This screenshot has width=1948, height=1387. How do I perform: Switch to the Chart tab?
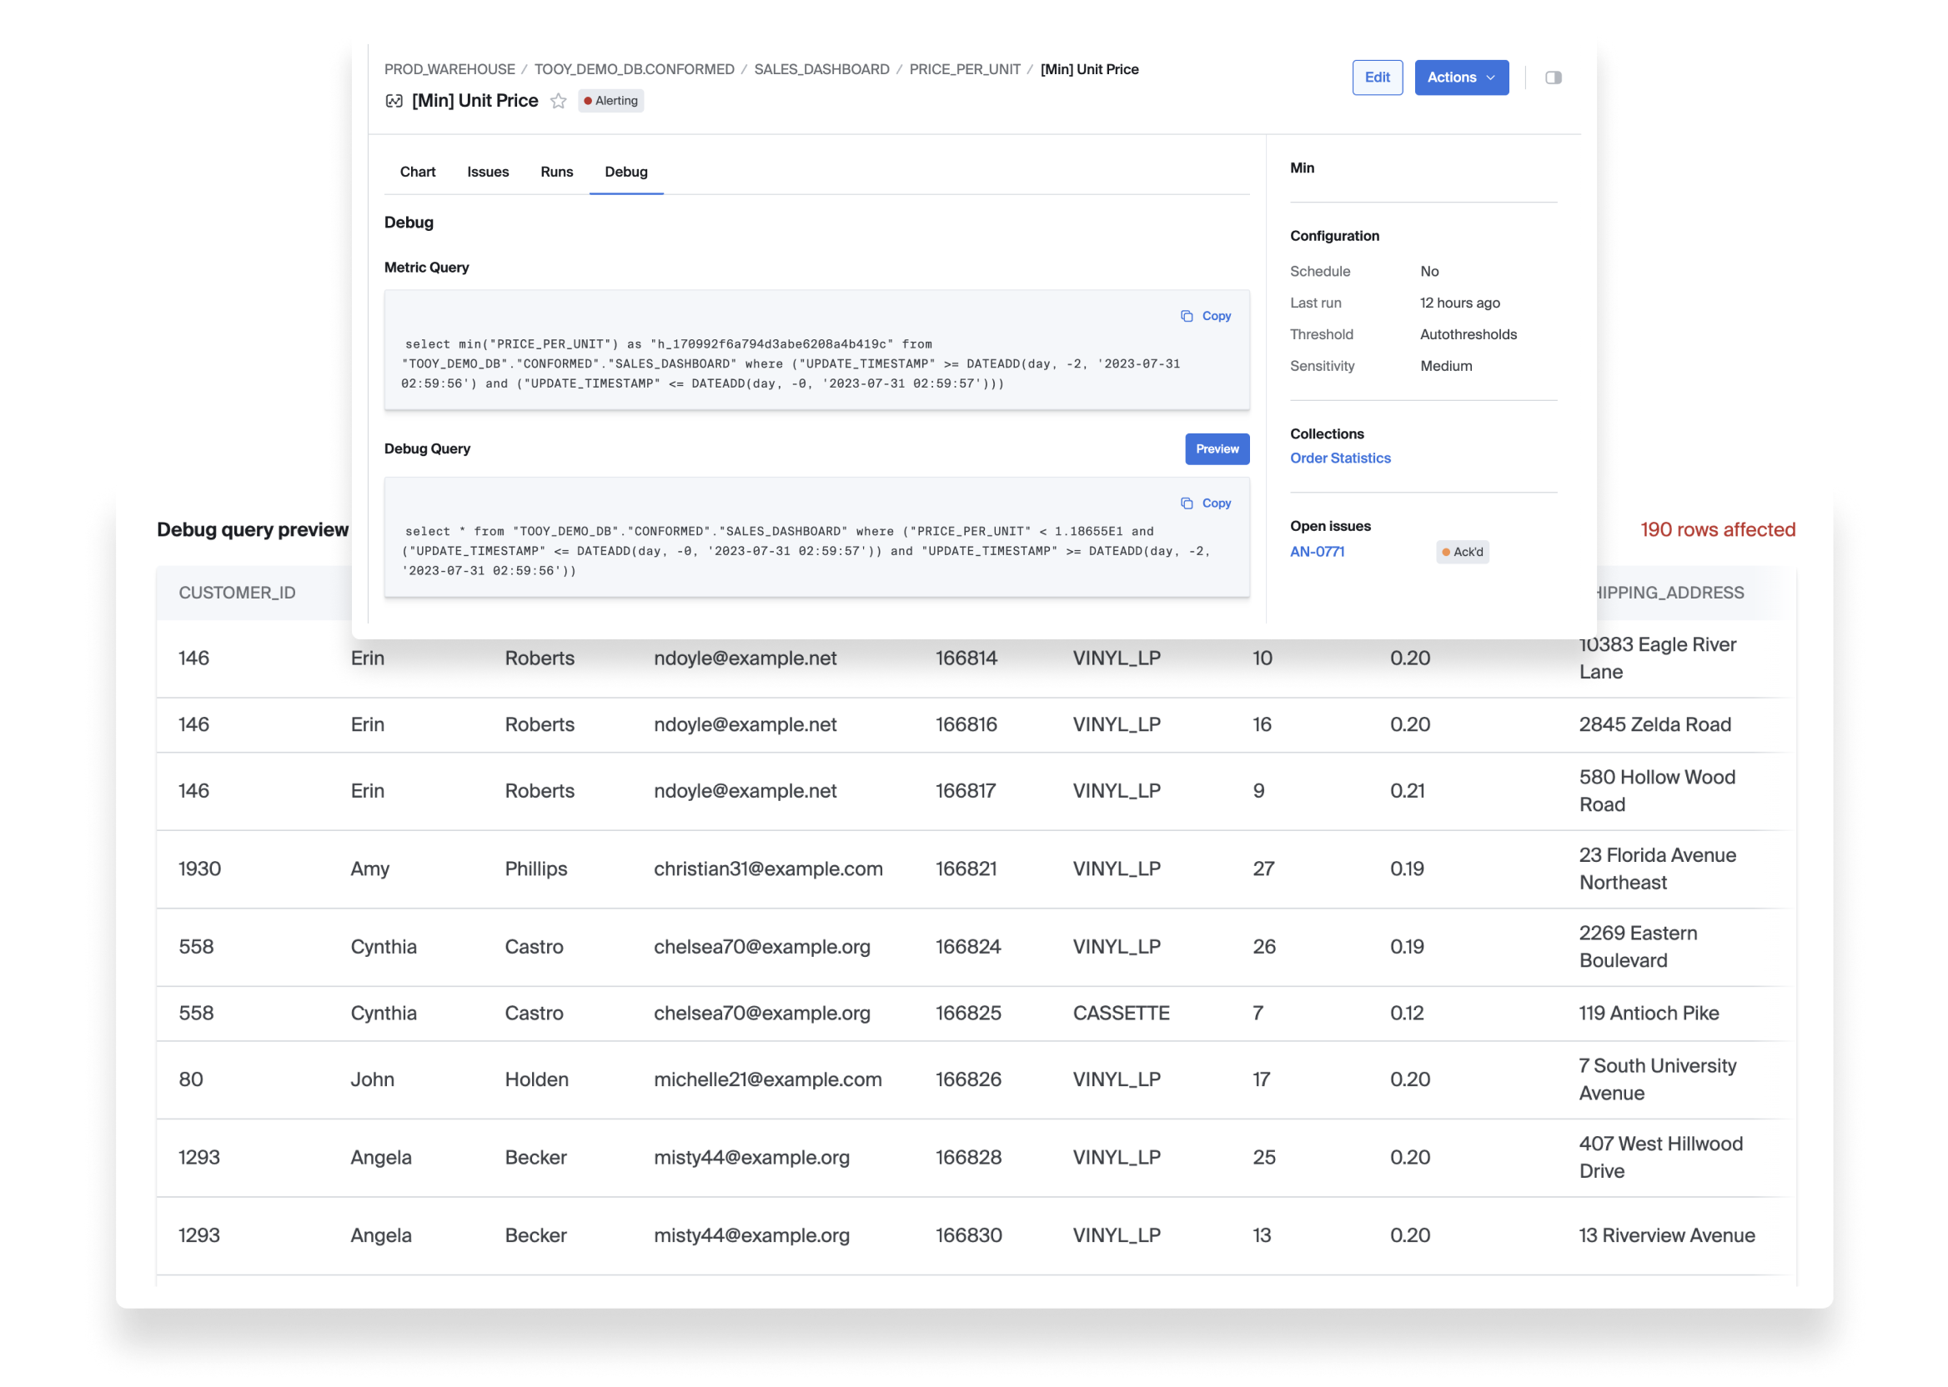pos(417,172)
